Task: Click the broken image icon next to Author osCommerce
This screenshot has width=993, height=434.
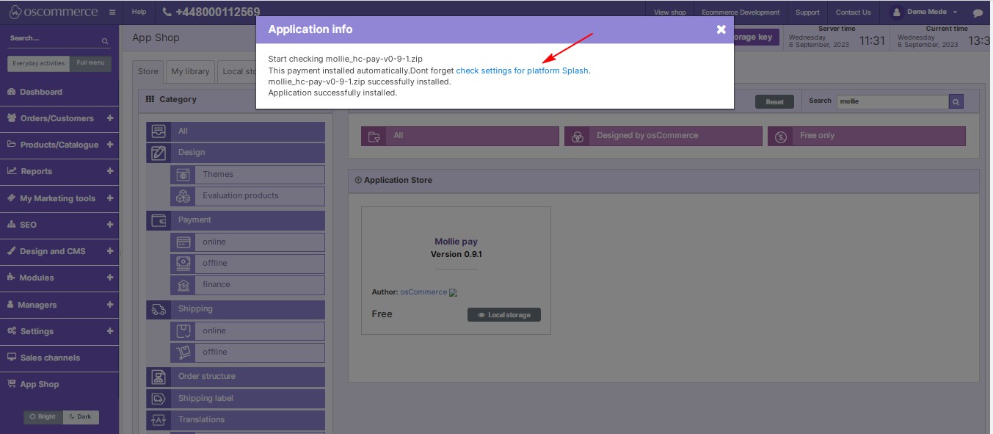Action: (454, 292)
